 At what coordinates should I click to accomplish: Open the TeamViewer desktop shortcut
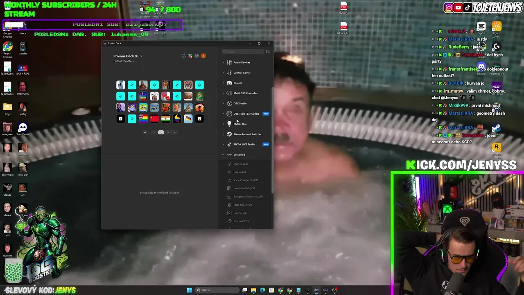[23, 129]
